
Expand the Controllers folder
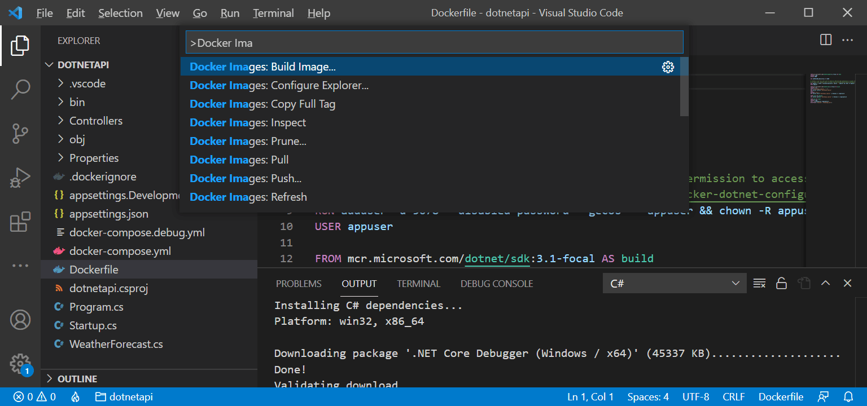95,121
